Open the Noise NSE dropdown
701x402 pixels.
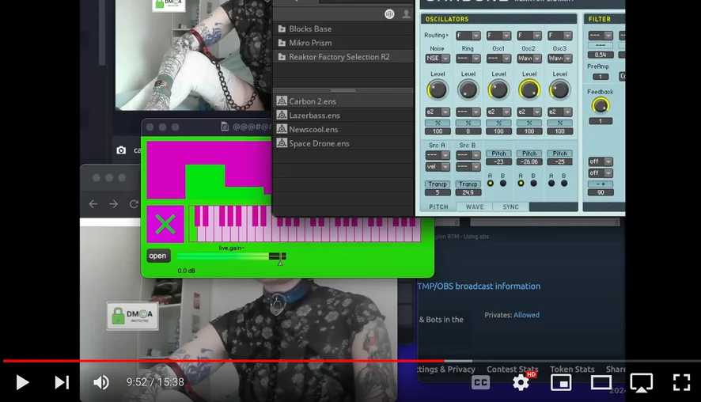pos(438,59)
